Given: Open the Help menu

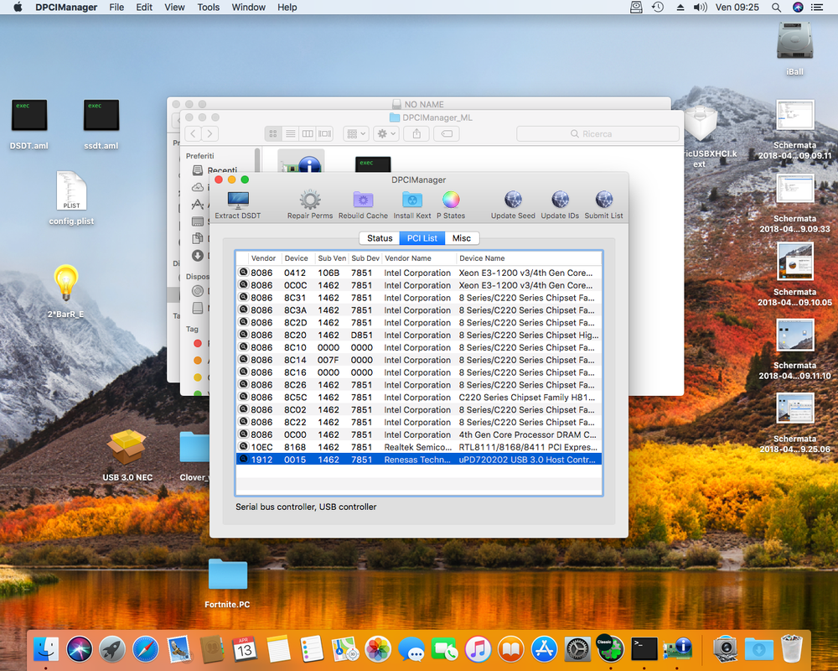Looking at the screenshot, I should pyautogui.click(x=287, y=7).
